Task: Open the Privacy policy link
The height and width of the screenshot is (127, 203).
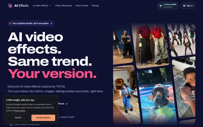Action: point(20,111)
